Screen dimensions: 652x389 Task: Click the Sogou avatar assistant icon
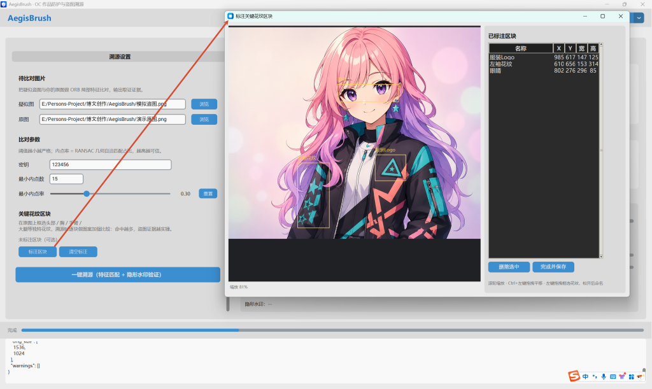point(640,376)
